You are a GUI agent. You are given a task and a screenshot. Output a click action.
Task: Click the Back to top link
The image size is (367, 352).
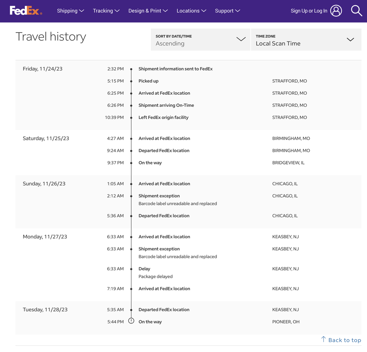(x=344, y=340)
